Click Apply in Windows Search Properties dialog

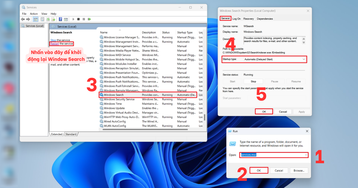pos(302,112)
